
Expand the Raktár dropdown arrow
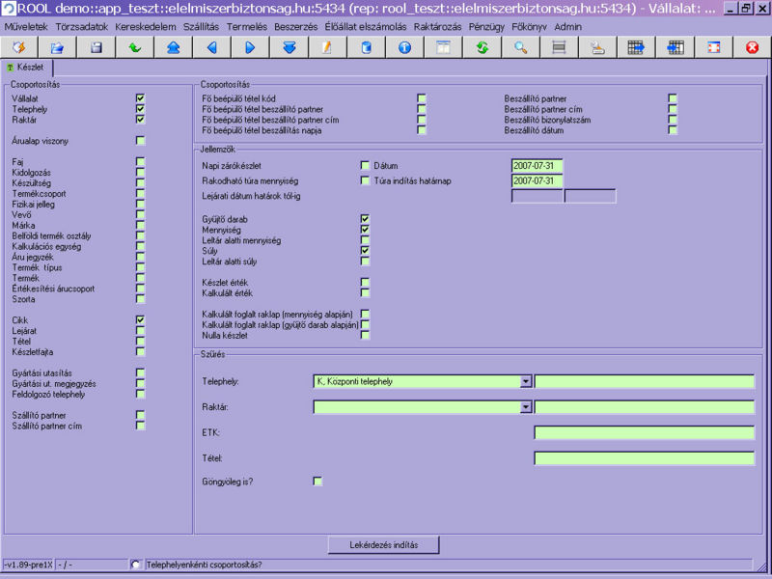pyautogui.click(x=526, y=407)
